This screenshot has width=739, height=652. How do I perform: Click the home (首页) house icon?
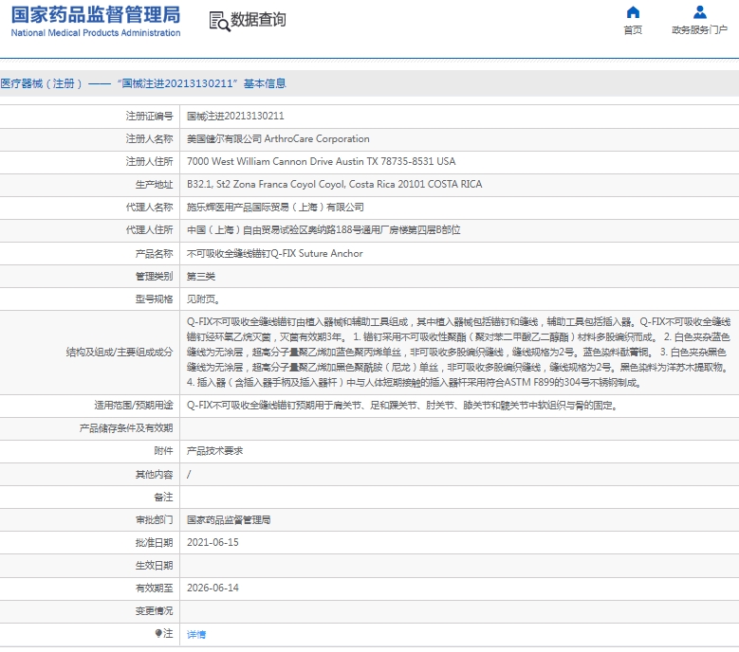(x=633, y=11)
